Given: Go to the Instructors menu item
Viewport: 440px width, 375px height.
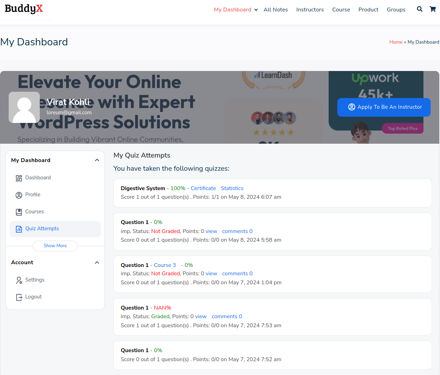Looking at the screenshot, I should click(310, 10).
